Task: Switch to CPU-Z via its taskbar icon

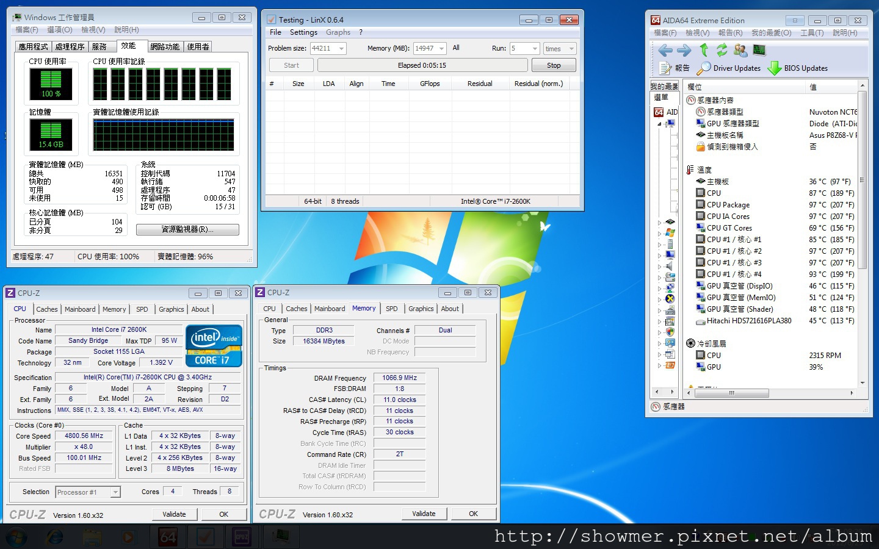Action: [x=242, y=537]
